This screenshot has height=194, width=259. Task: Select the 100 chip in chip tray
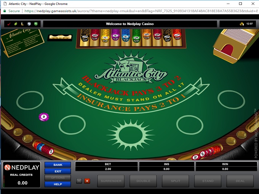pos(85,36)
